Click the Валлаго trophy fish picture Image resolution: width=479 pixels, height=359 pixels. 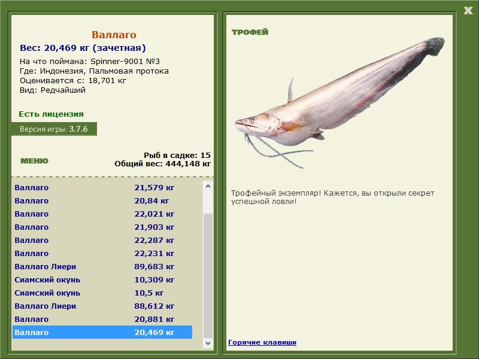(x=339, y=102)
